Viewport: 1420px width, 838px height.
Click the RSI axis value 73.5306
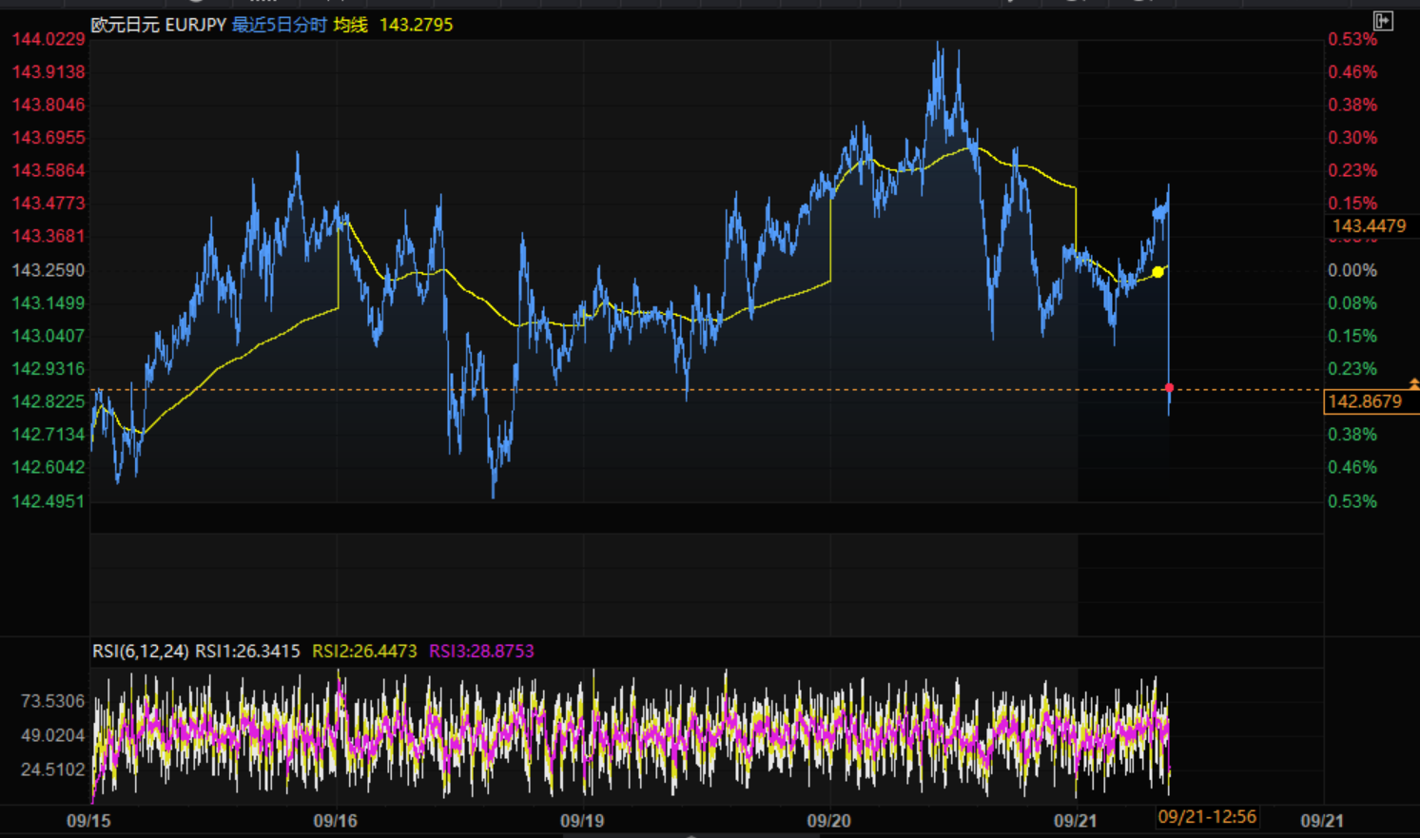pyautogui.click(x=53, y=701)
